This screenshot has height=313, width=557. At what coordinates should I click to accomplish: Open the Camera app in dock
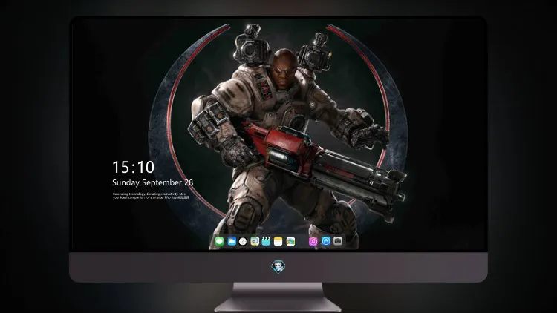pos(338,241)
